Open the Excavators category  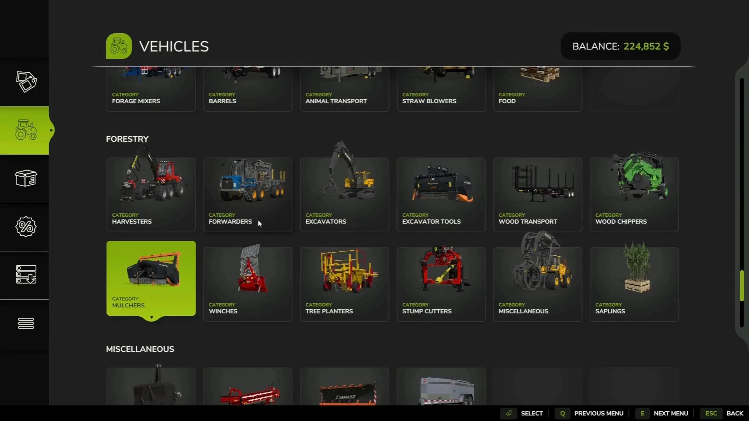[344, 195]
